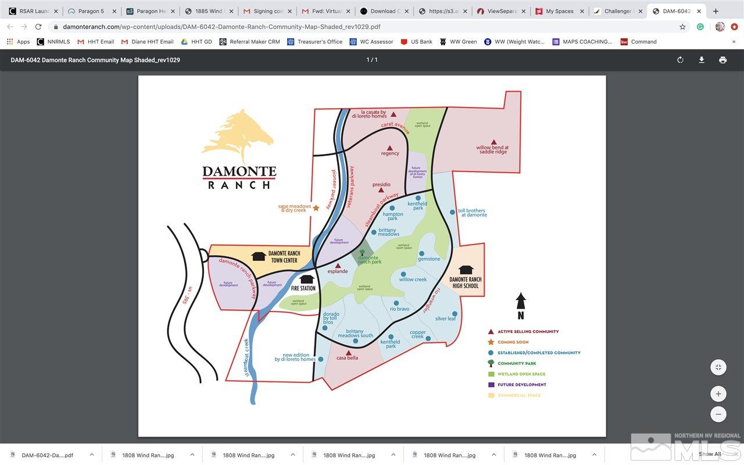
Task: Go forward in browser history
Action: [24, 27]
